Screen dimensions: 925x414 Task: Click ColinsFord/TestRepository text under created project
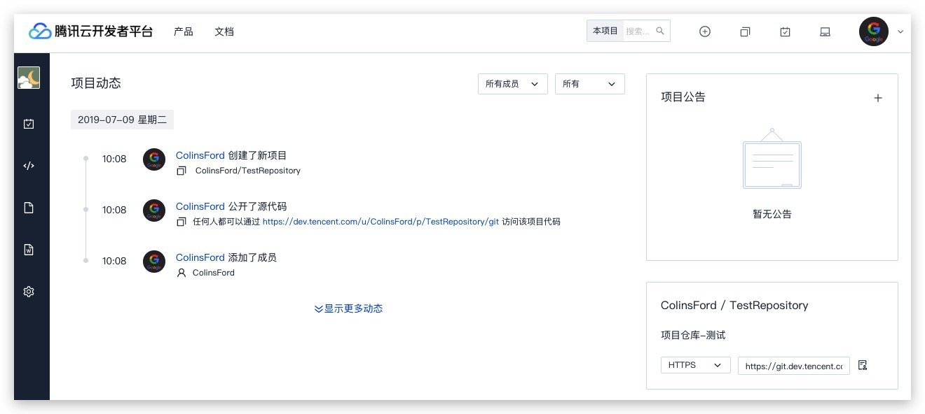point(248,171)
